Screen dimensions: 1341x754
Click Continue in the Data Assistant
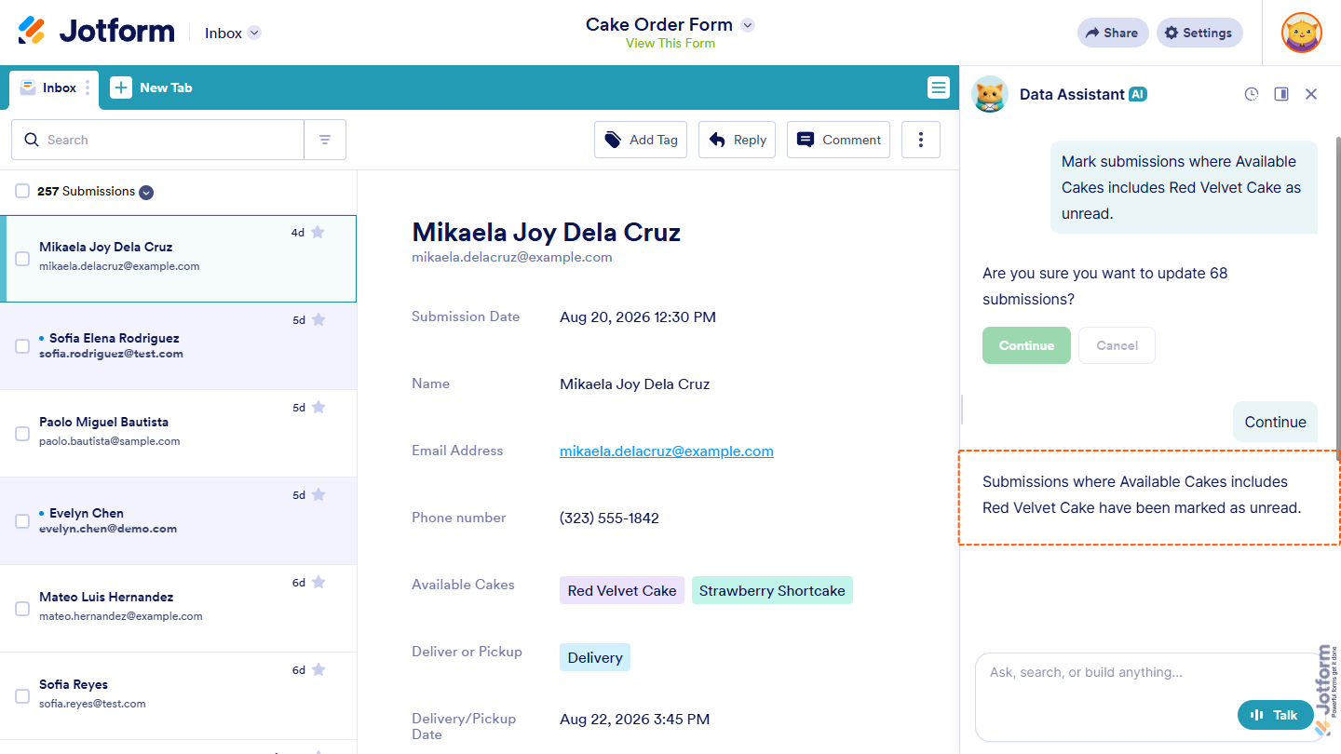click(1026, 345)
